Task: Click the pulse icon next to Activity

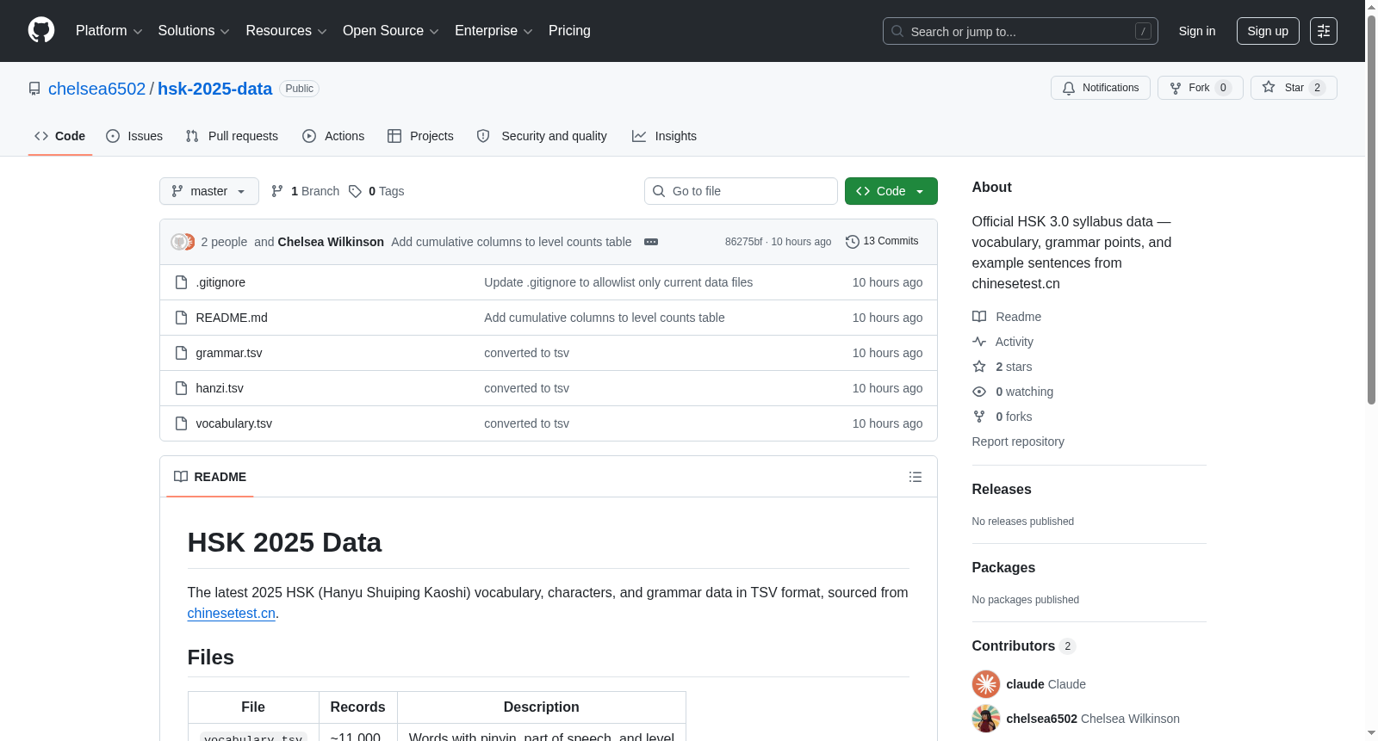Action: click(x=979, y=342)
